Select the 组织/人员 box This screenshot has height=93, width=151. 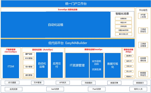click(x=138, y=89)
